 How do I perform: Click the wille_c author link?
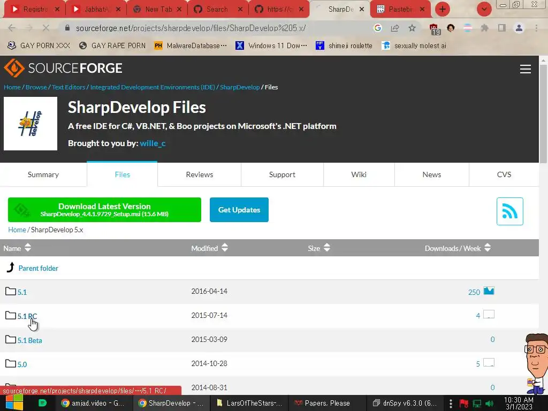point(153,143)
